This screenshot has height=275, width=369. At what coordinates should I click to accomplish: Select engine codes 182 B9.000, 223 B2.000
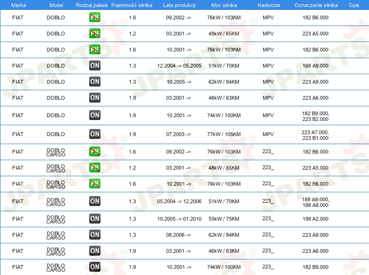click(316, 116)
